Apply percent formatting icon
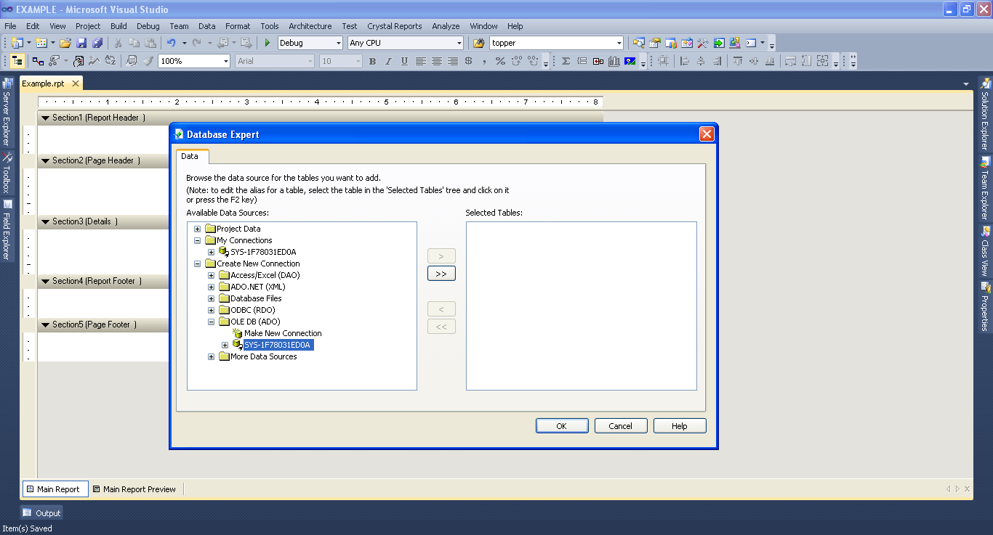The height and width of the screenshot is (535, 993). [x=499, y=62]
